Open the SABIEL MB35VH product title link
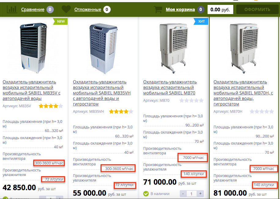Image resolution: width=280 pixels, height=199 pixels. pyautogui.click(x=102, y=93)
